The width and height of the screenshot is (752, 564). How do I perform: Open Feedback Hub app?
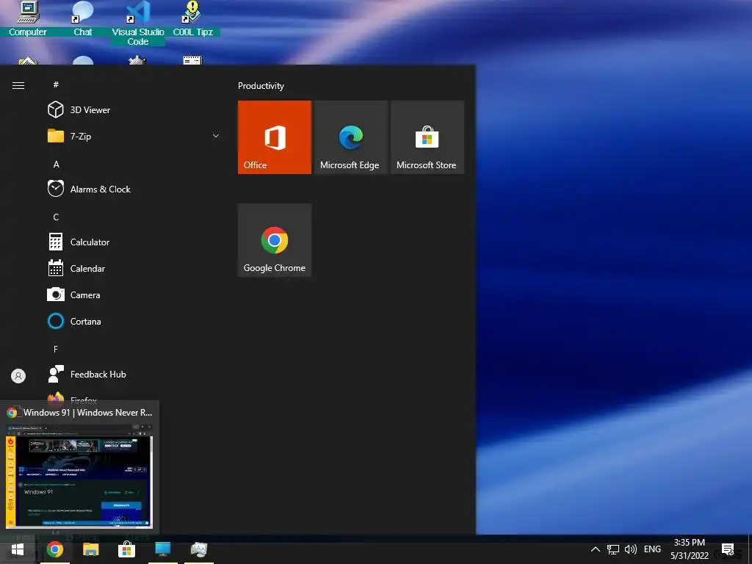coord(98,374)
